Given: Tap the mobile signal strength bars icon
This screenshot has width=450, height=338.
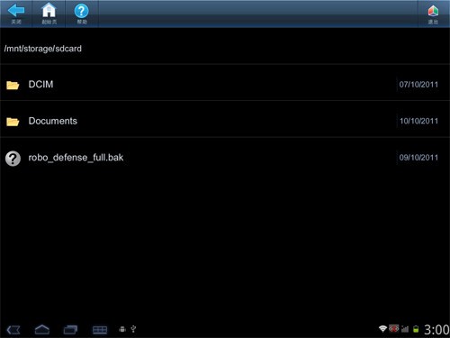Looking at the screenshot, I should coord(405,329).
